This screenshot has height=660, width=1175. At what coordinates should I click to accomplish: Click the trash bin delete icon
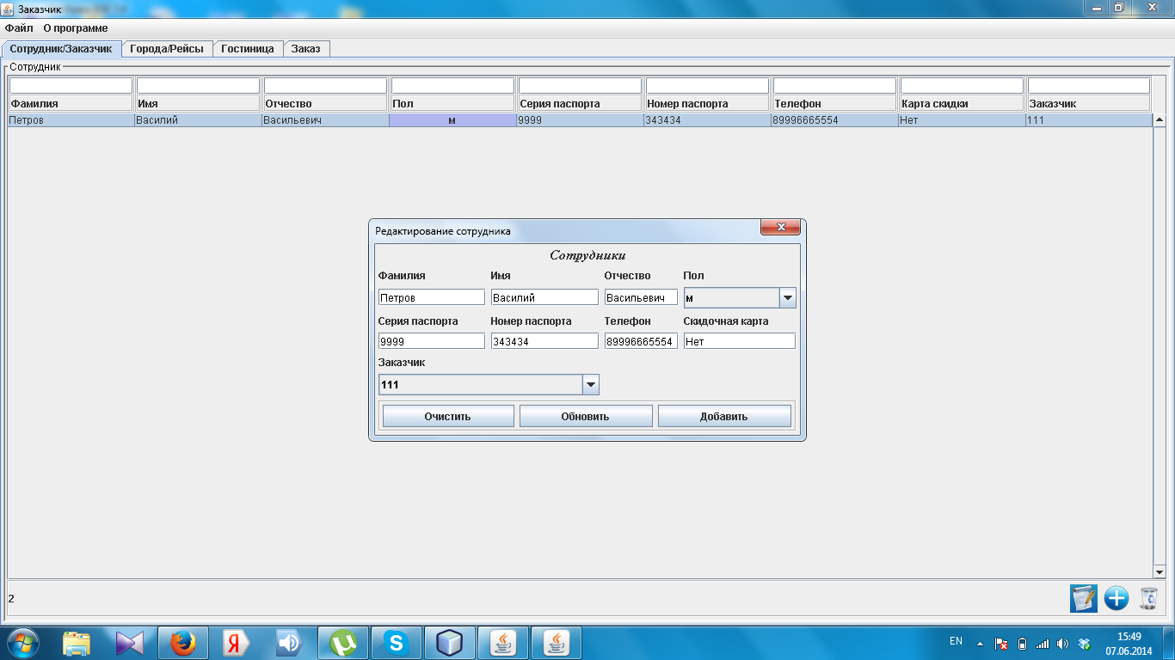[1148, 598]
